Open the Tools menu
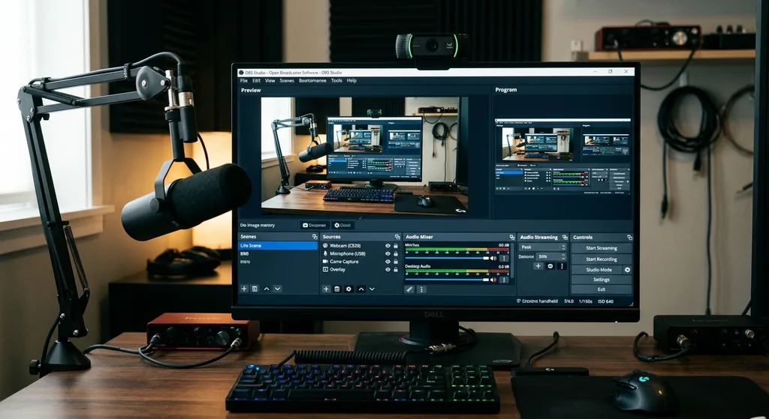This screenshot has width=769, height=419. 336,81
